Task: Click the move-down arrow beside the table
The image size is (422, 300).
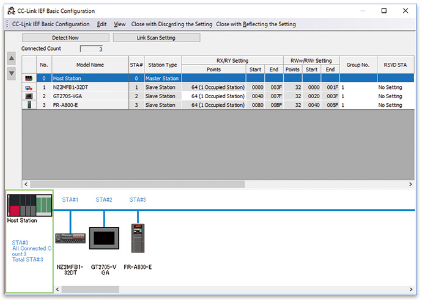Action: (x=11, y=73)
